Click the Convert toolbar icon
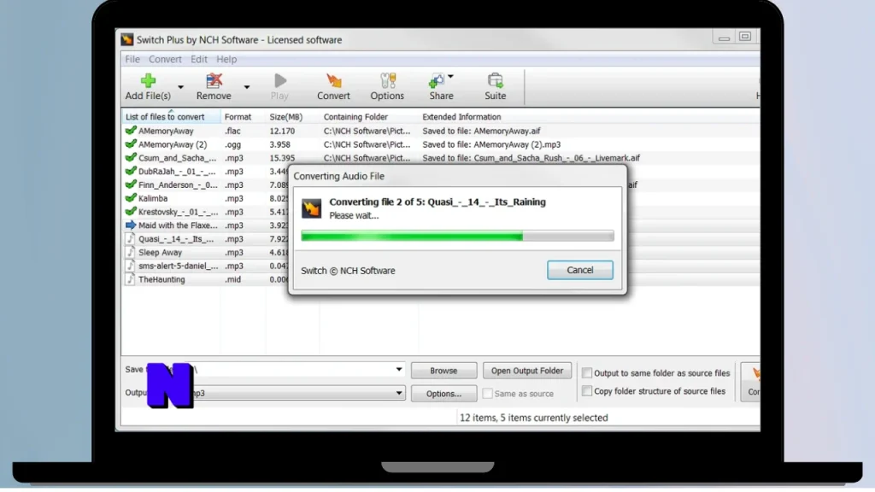 (334, 81)
